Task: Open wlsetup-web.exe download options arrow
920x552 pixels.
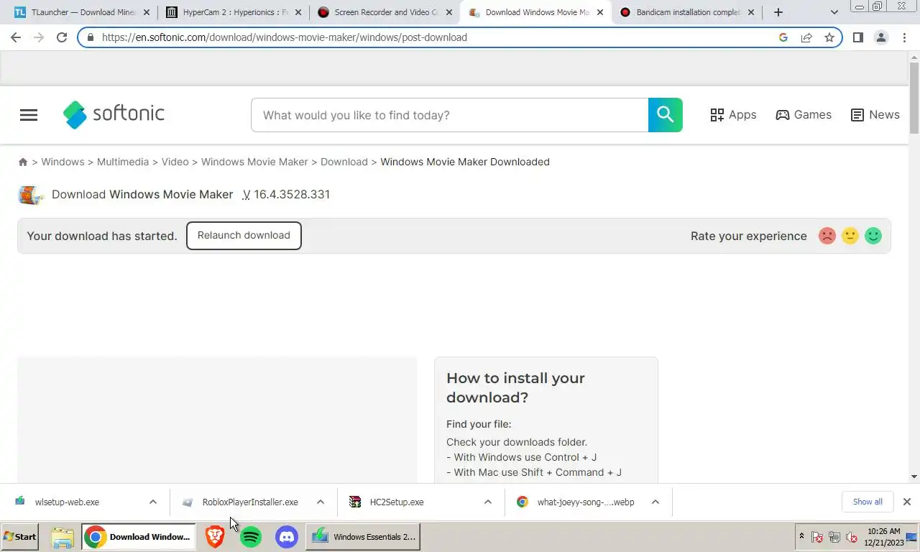Action: click(x=153, y=502)
